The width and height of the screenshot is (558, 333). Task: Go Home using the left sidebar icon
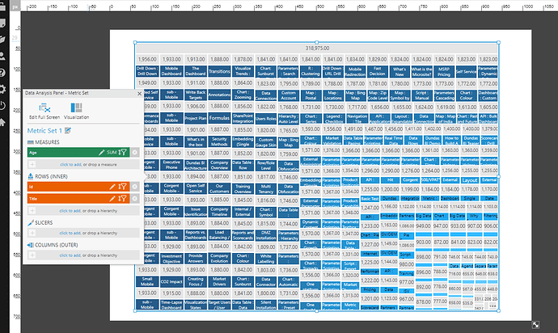click(x=2, y=122)
